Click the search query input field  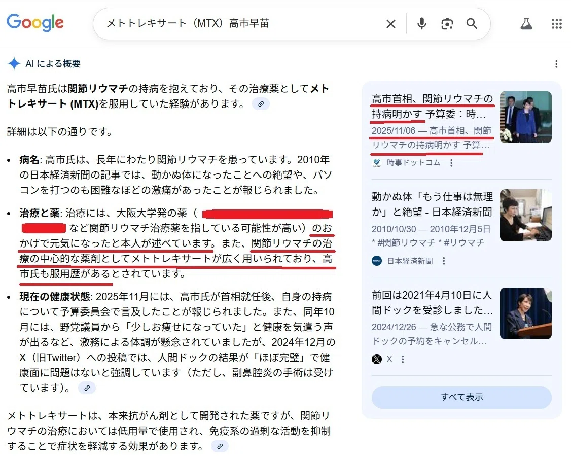pos(240,24)
